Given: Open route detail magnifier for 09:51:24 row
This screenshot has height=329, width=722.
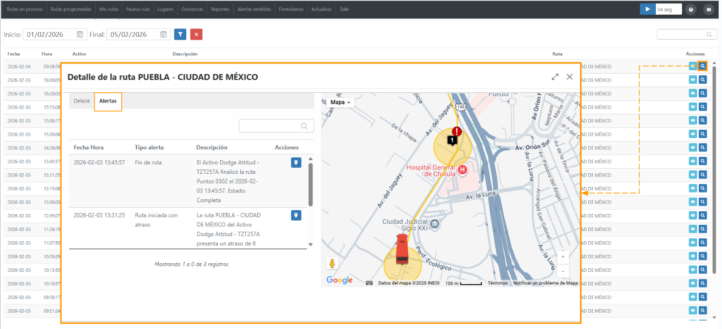Looking at the screenshot, I should coord(703,310).
